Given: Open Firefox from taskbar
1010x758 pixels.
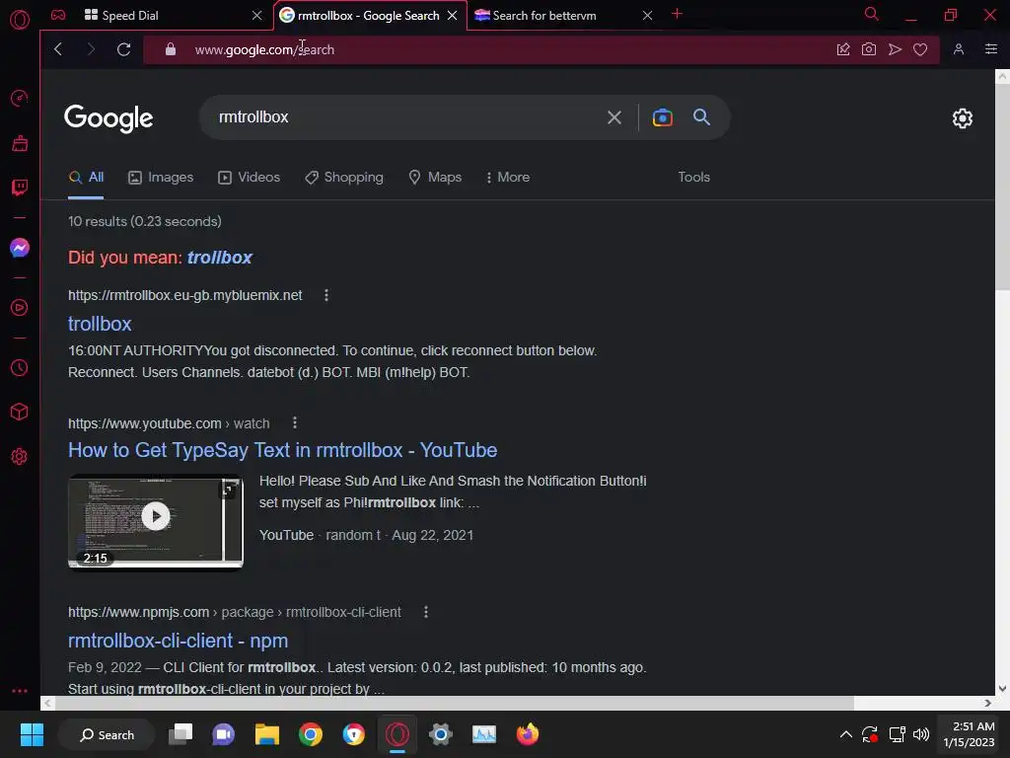Looking at the screenshot, I should (x=528, y=734).
